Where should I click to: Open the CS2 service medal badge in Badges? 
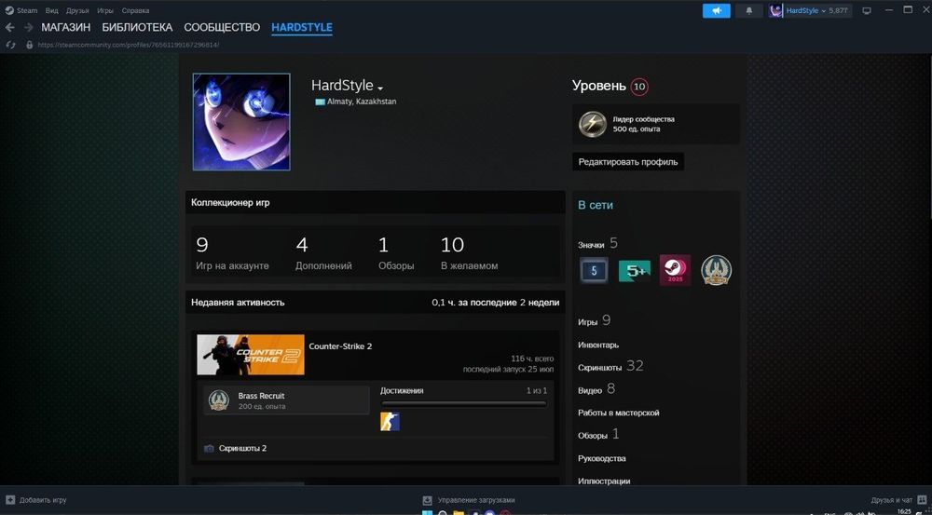(716, 270)
